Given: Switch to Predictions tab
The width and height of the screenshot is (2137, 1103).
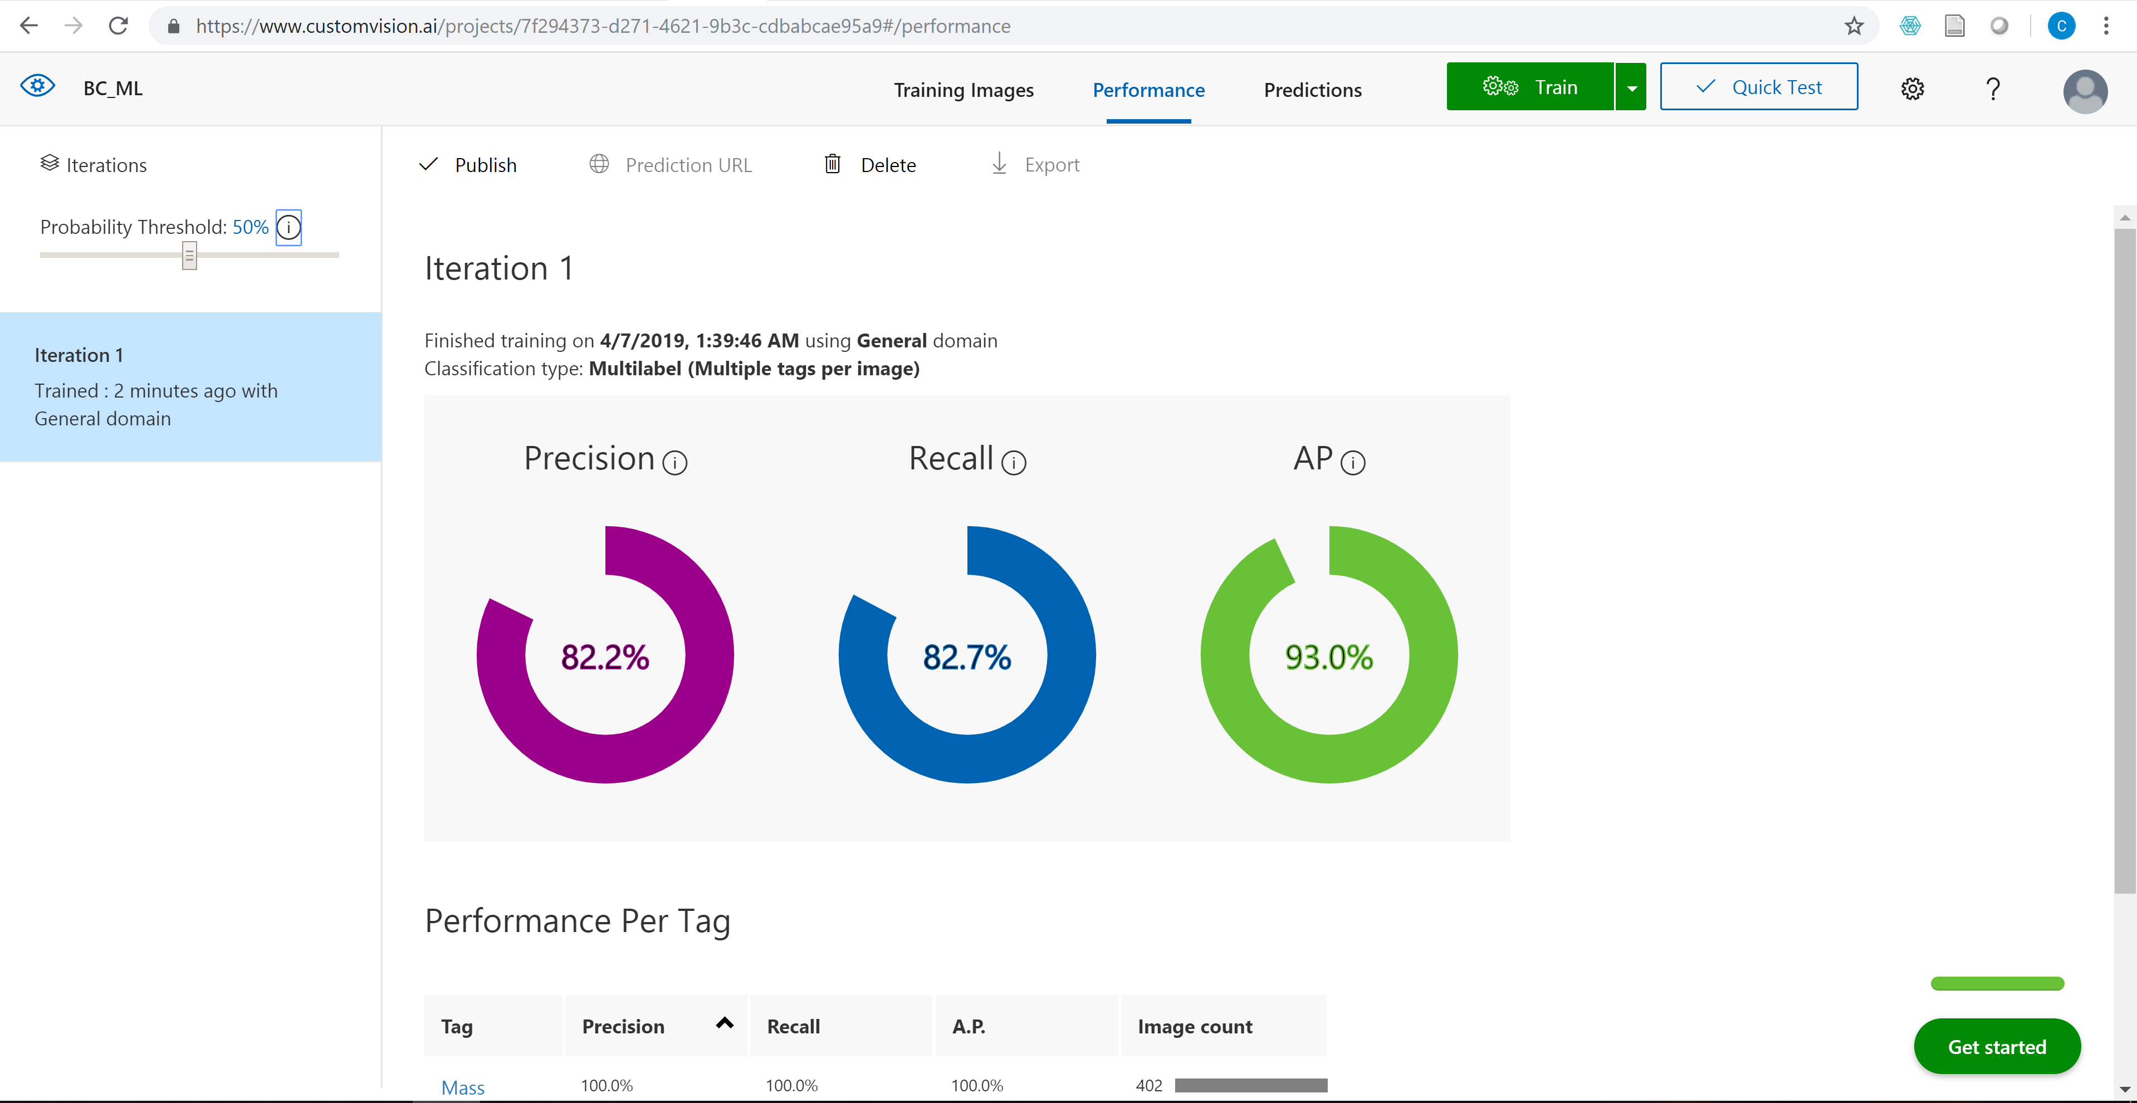Looking at the screenshot, I should click(x=1312, y=90).
